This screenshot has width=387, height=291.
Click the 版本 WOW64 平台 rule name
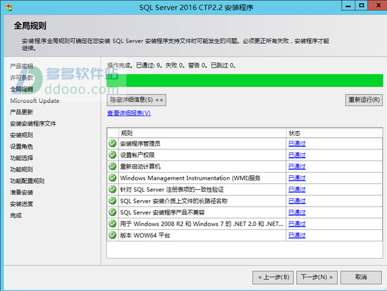[x=145, y=235]
